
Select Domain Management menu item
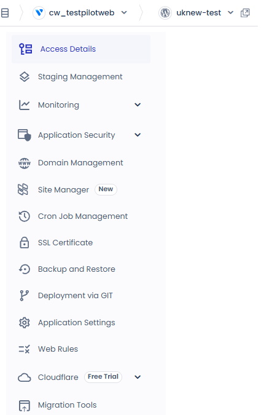[x=81, y=163]
